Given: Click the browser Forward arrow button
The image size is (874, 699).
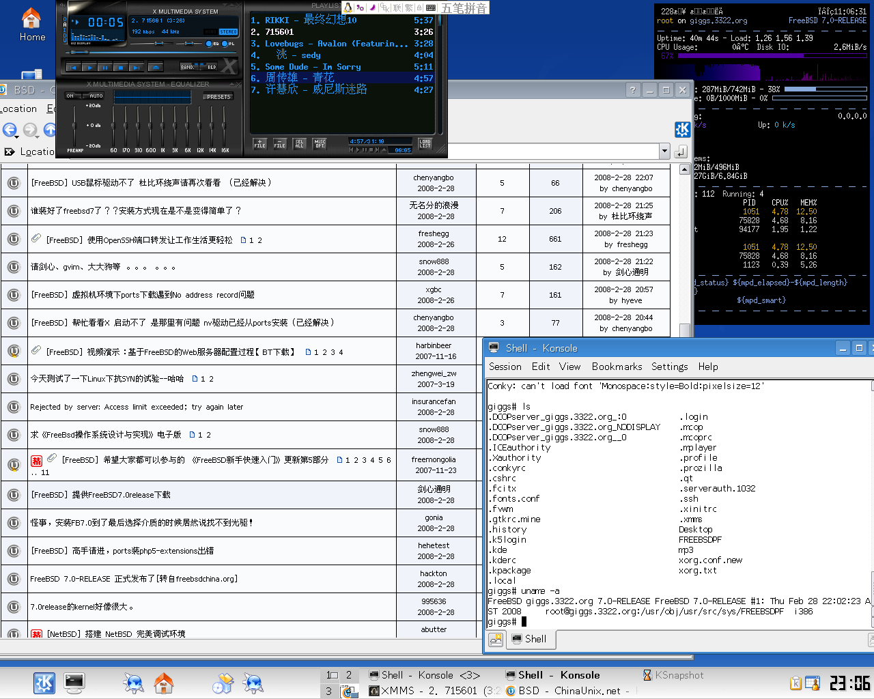Looking at the screenshot, I should pyautogui.click(x=30, y=130).
